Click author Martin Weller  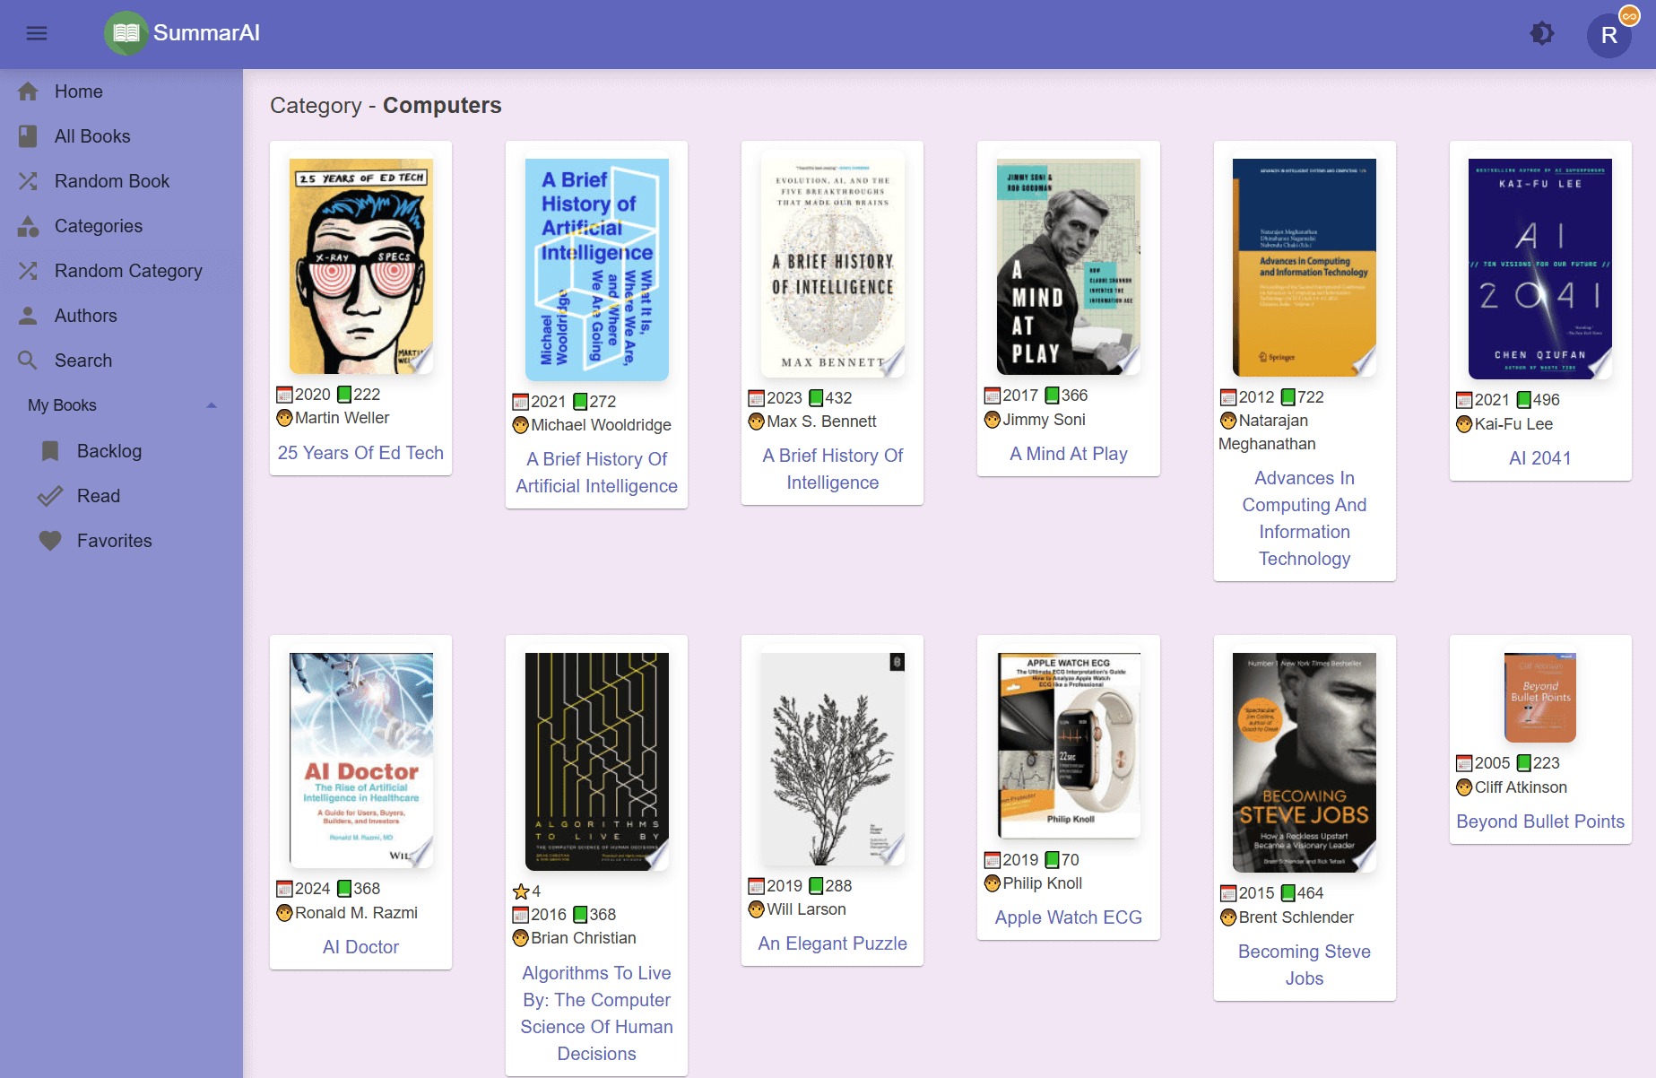coord(342,418)
